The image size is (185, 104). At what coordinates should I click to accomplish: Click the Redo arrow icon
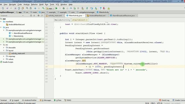pos(11,8)
